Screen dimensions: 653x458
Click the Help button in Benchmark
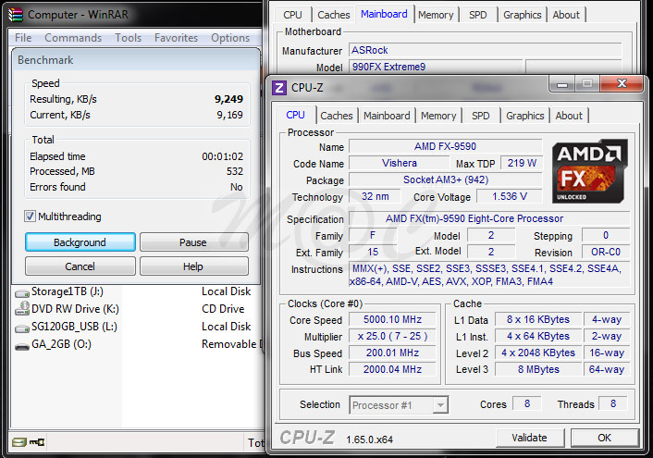click(x=193, y=266)
